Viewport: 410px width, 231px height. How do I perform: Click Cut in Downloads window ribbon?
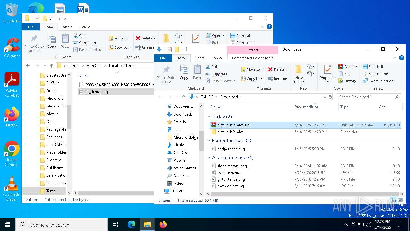coord(211,67)
